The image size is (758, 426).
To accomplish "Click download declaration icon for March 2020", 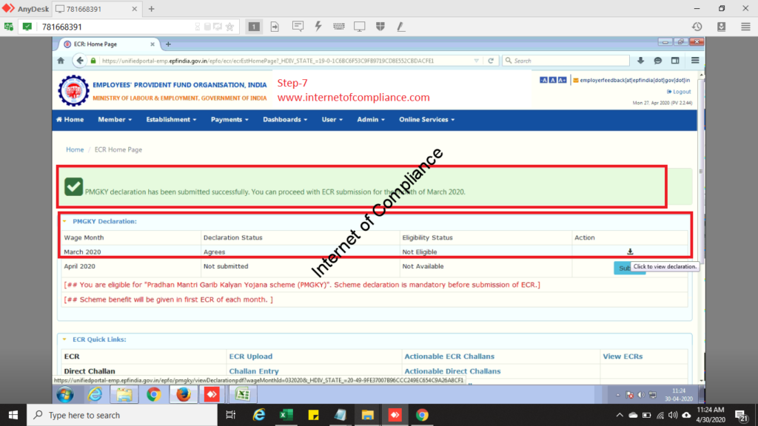I will (x=630, y=251).
